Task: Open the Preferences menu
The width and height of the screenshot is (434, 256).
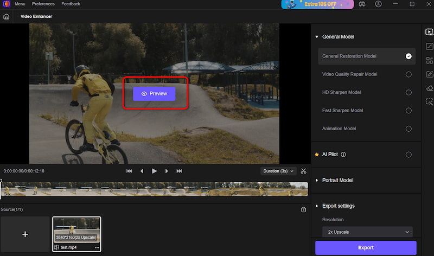Action: pos(43,4)
